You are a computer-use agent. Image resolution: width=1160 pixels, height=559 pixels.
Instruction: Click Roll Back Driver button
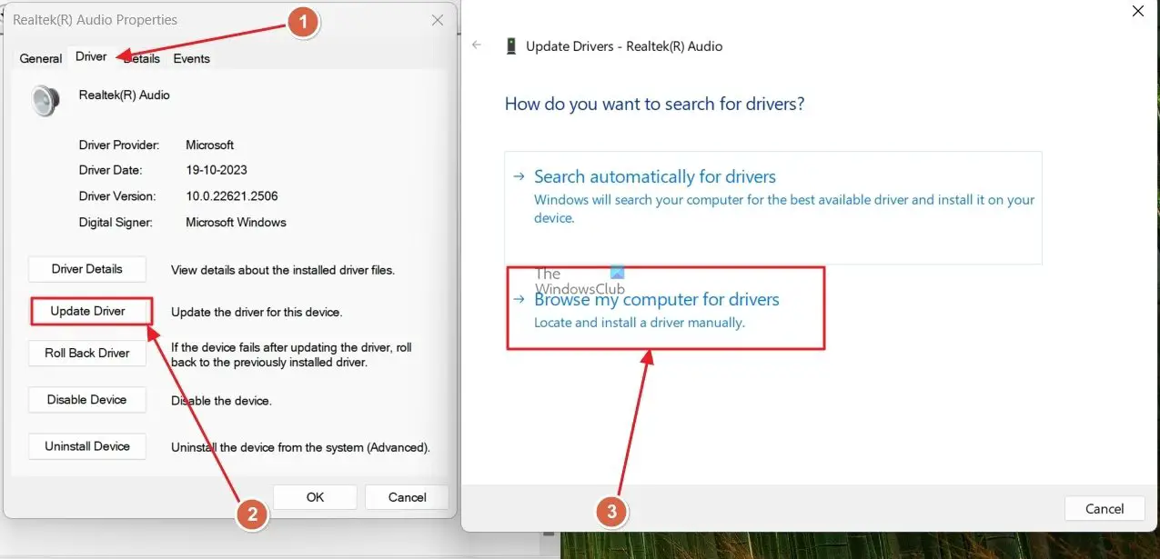pyautogui.click(x=87, y=353)
